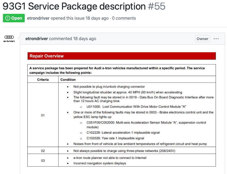Click the criteria 01 table cell
This screenshot has width=227, height=174.
pyautogui.click(x=43, y=115)
